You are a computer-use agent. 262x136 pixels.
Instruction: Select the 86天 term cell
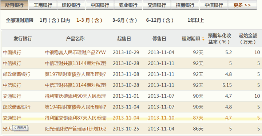(x=198, y=129)
